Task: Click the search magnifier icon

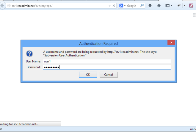Action: [142, 6]
